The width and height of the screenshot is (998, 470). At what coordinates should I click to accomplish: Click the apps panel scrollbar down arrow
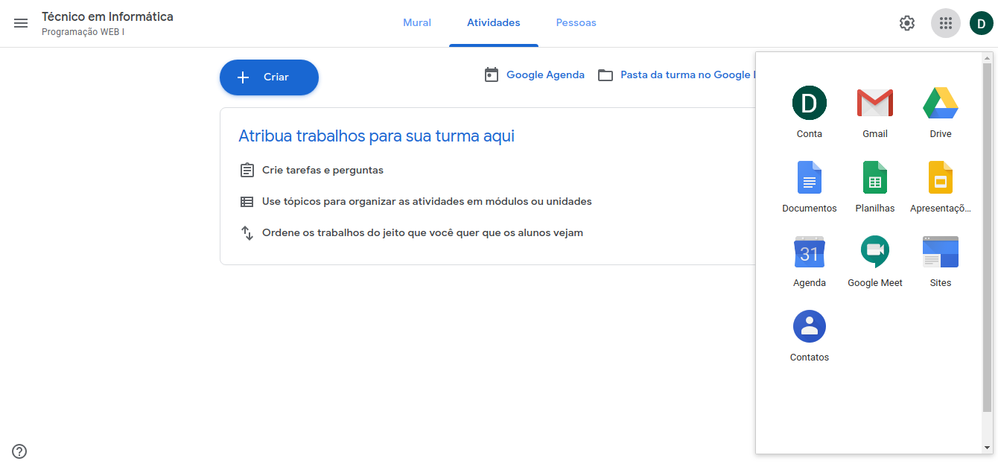(987, 448)
